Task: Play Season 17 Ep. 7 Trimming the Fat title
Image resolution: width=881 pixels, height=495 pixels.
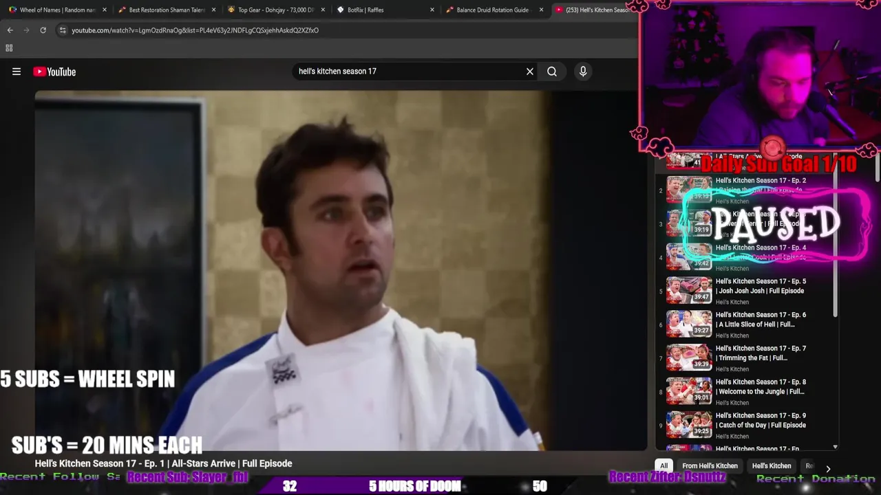Action: pos(761,353)
